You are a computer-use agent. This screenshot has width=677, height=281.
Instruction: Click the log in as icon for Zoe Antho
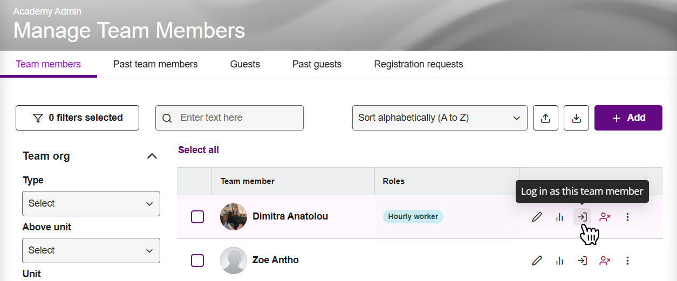point(582,261)
